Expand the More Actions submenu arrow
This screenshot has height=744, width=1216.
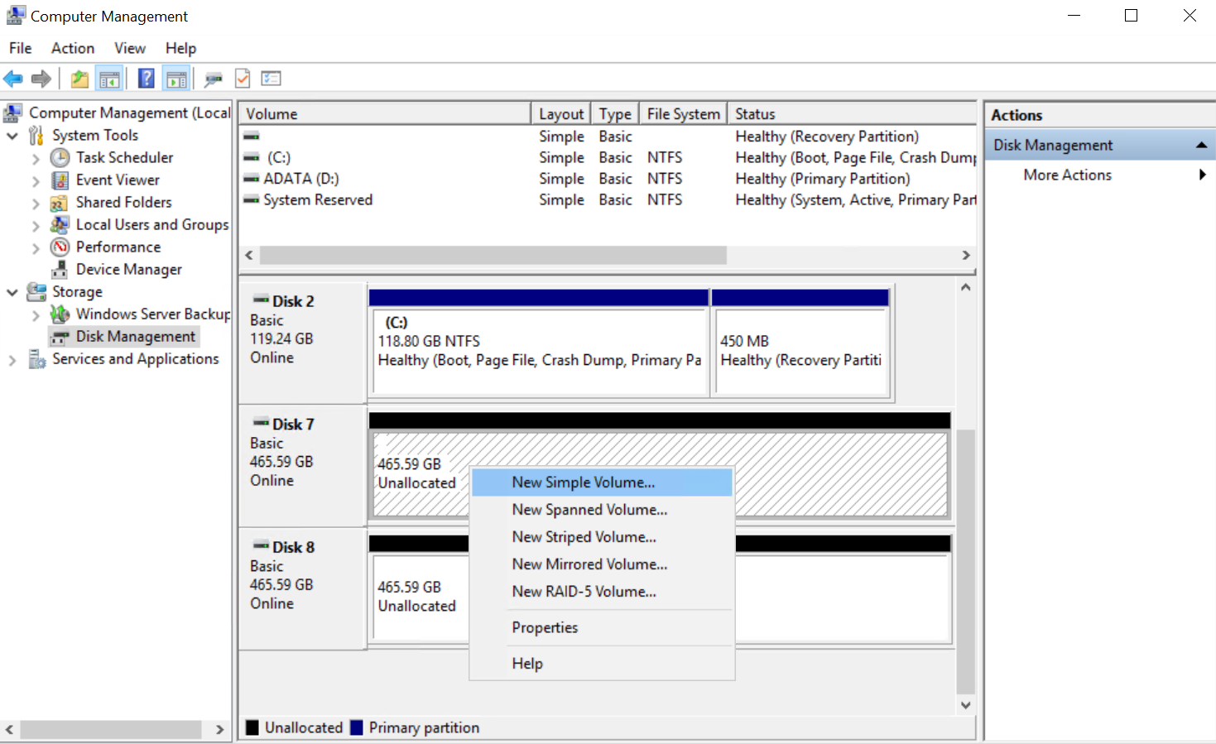coord(1202,175)
